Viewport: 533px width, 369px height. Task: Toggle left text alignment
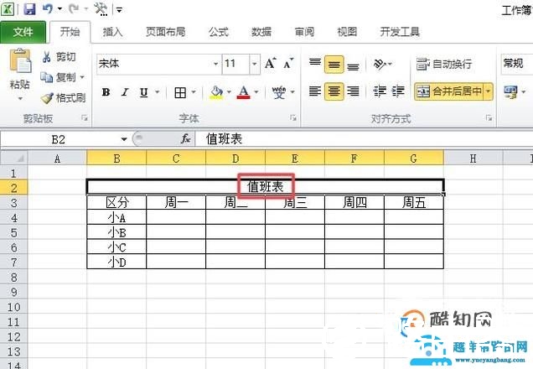[315, 91]
